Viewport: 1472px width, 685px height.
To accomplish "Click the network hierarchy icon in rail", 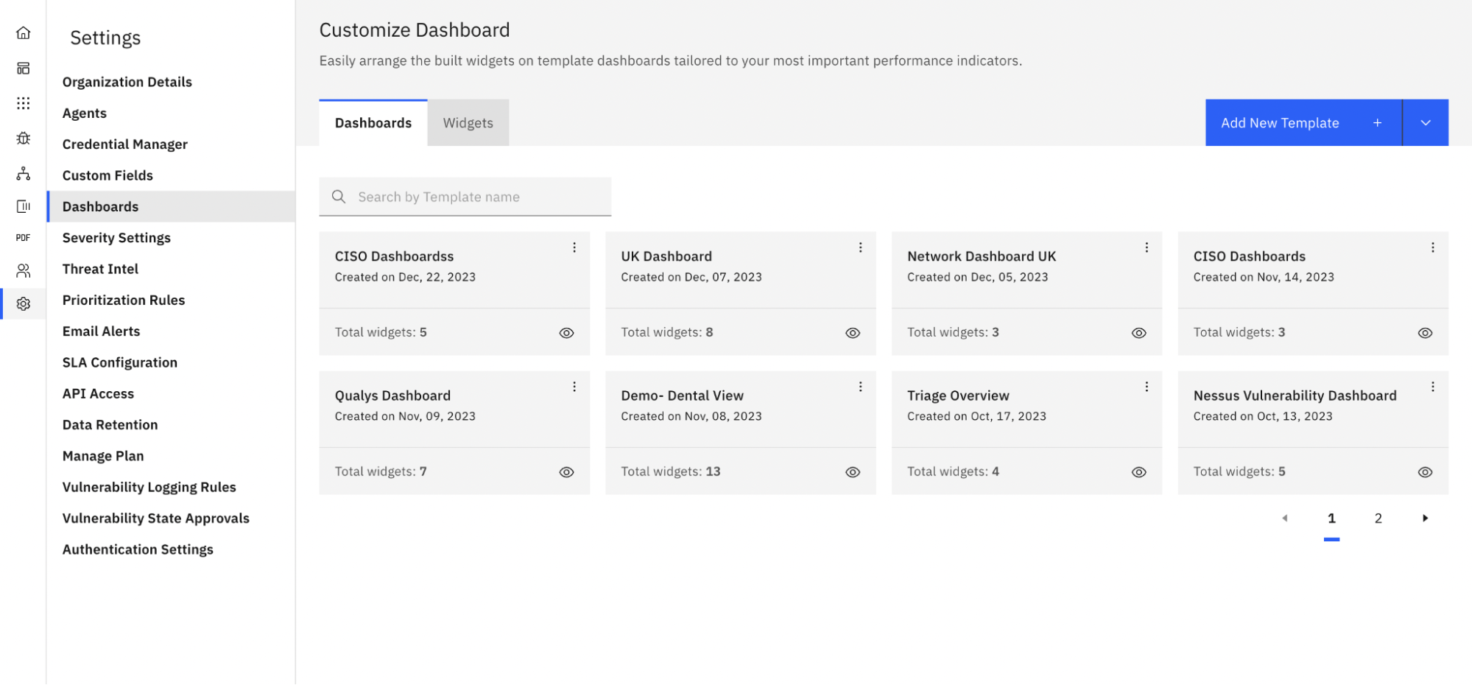I will tap(24, 174).
